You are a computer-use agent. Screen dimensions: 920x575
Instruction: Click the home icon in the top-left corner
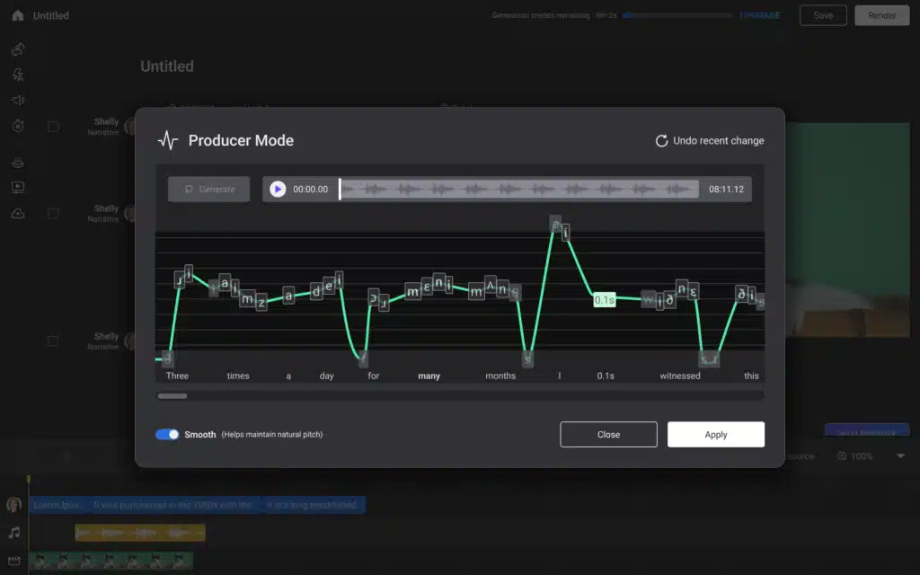17,14
